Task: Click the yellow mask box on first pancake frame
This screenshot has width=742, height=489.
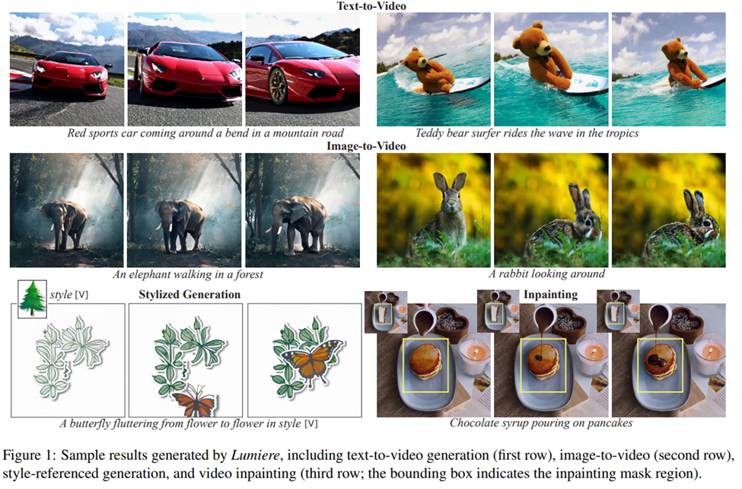Action: [x=425, y=366]
